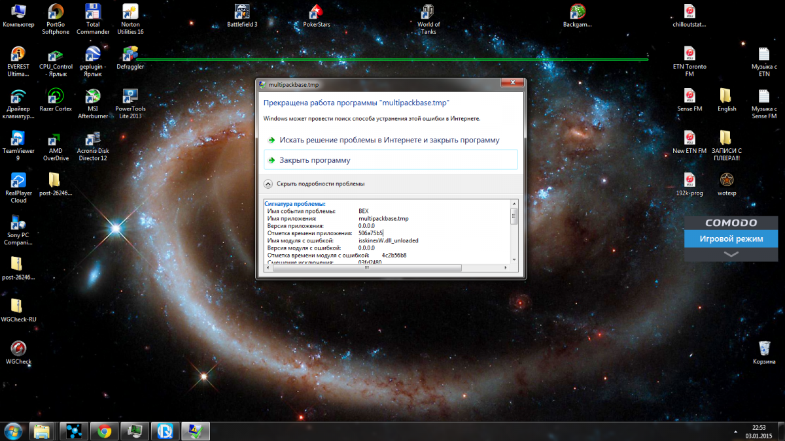
Task: Select the Battlefield 3 desktop shortcut
Action: [x=242, y=12]
